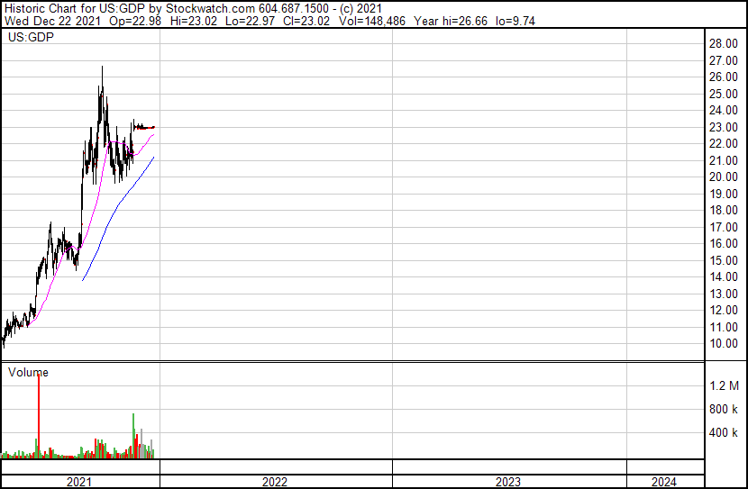Image resolution: width=748 pixels, height=489 pixels.
Task: Click the 23.00 price axis label
Action: 724,127
